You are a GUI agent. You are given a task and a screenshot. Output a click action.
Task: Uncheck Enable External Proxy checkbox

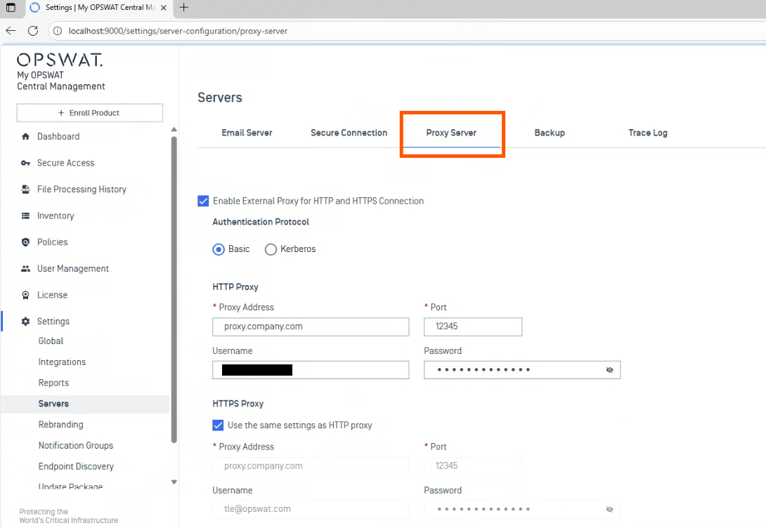[204, 202]
